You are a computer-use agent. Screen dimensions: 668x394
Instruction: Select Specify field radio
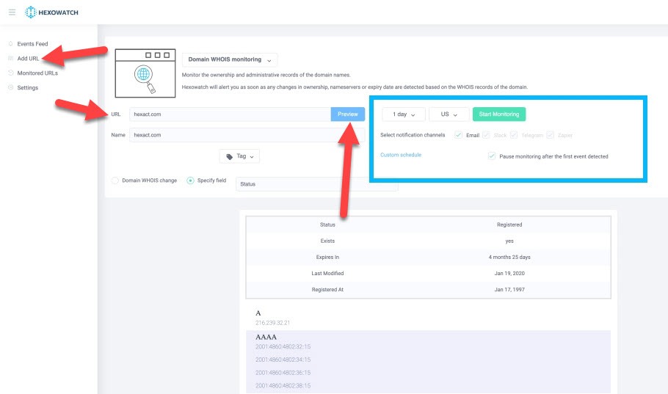(190, 180)
